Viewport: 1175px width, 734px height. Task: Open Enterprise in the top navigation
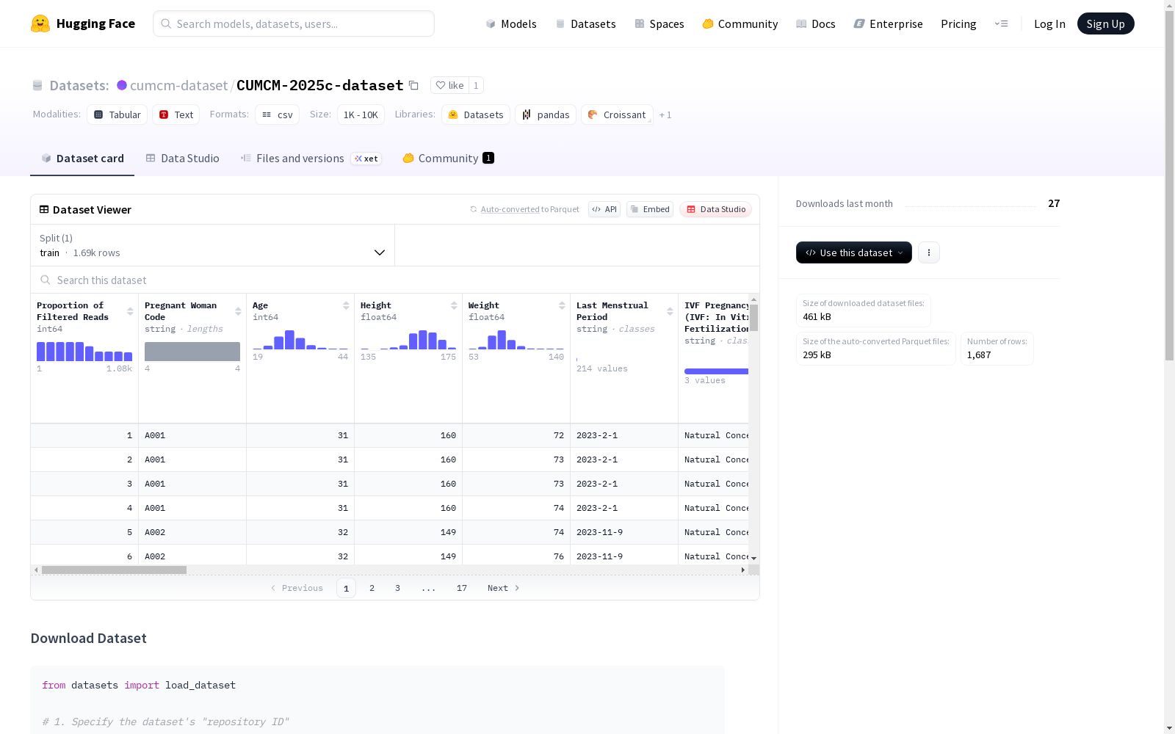[x=889, y=23]
